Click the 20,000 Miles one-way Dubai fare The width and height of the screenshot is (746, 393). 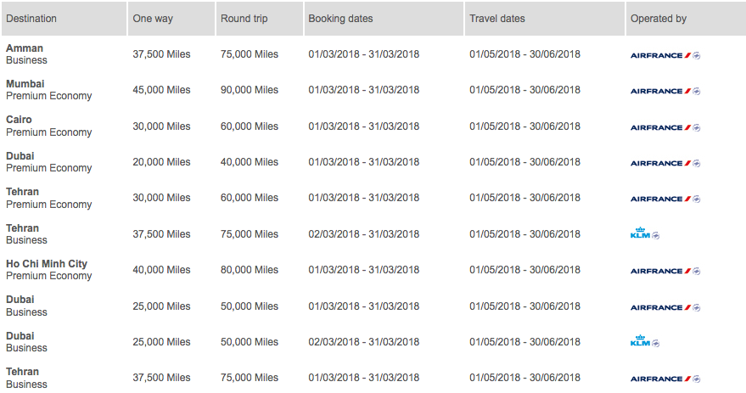(161, 162)
